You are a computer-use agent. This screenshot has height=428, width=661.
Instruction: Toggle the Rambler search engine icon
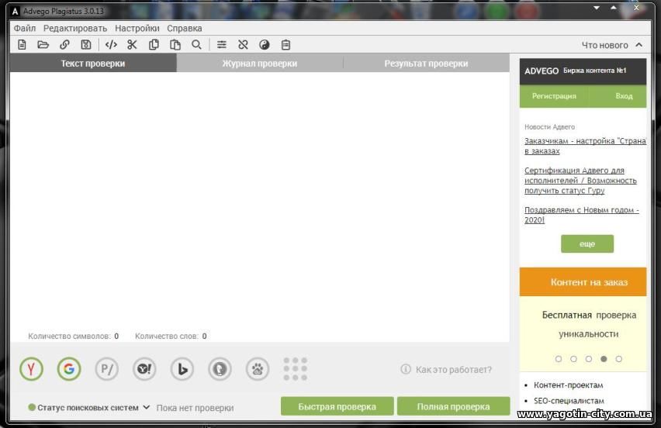click(x=106, y=369)
